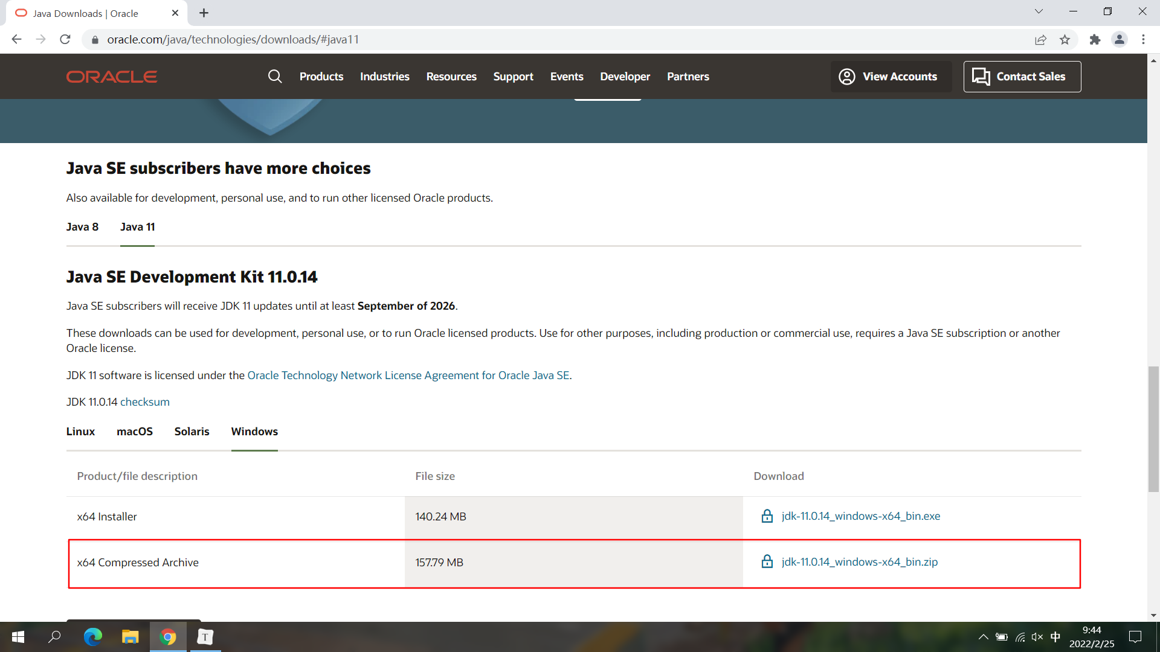Switch to the Linux downloads tab
Viewport: 1160px width, 652px height.
coord(80,432)
